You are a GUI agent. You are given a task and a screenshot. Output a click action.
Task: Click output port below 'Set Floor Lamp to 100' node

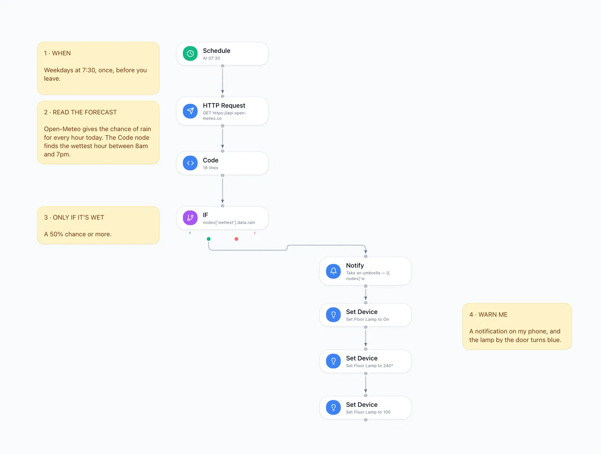tap(366, 420)
